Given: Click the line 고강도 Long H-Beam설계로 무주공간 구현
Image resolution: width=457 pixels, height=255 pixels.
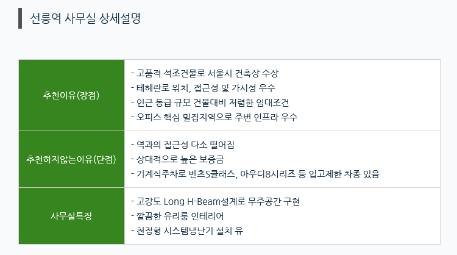Looking at the screenshot, I should (x=215, y=201).
